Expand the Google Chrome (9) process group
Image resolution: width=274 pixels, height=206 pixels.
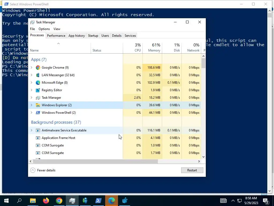[x=32, y=67]
